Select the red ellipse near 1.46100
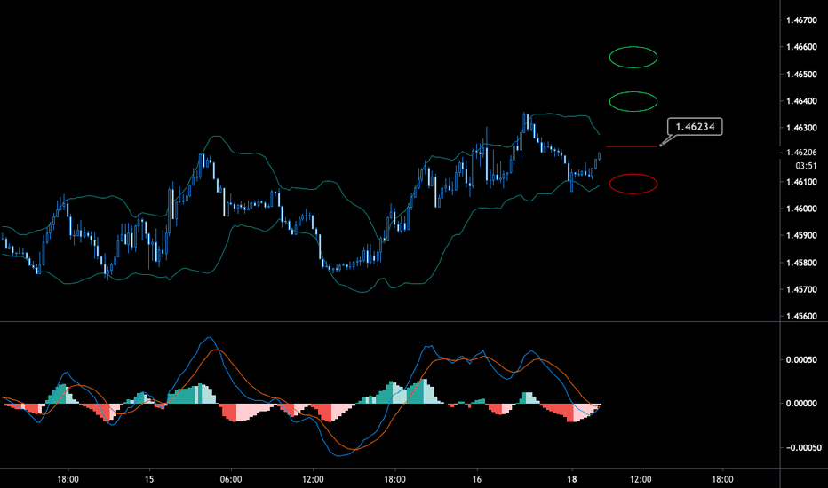Image resolution: width=828 pixels, height=488 pixels. (x=633, y=184)
